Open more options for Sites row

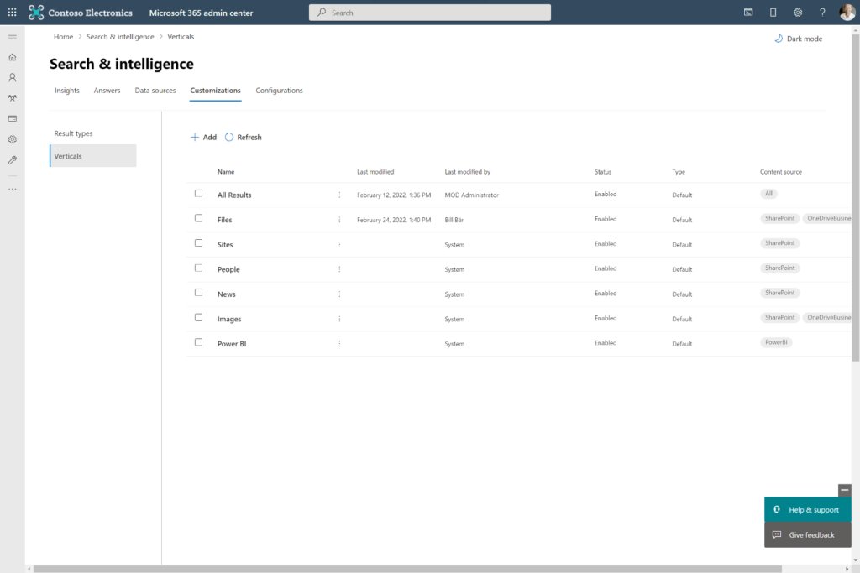pos(339,244)
